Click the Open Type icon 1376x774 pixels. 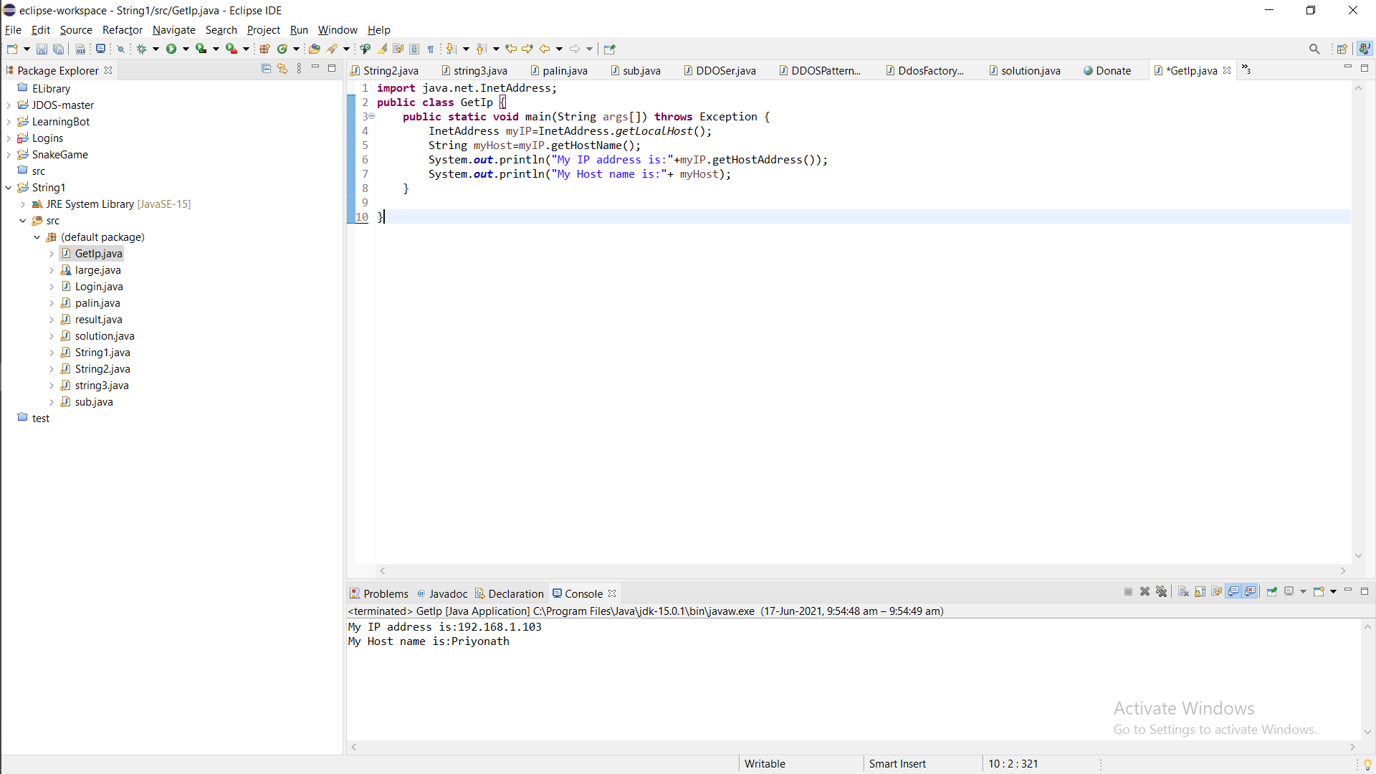314,49
